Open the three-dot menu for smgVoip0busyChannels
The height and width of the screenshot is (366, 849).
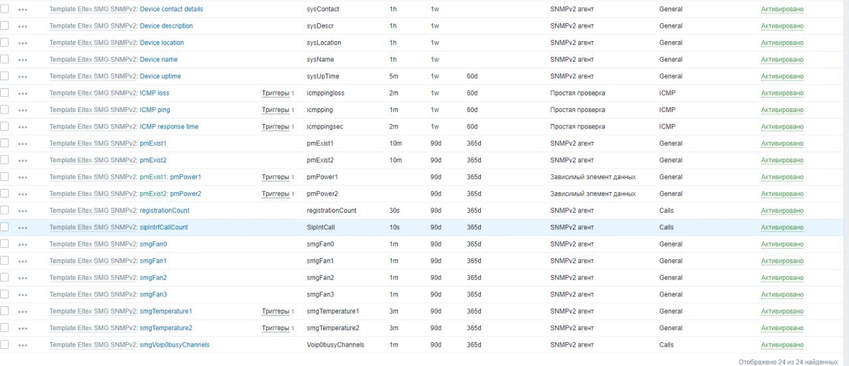click(23, 345)
